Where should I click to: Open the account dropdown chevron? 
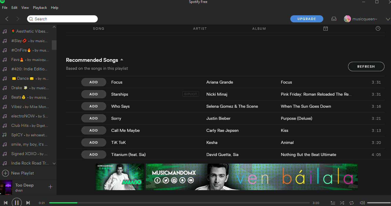tap(388, 19)
